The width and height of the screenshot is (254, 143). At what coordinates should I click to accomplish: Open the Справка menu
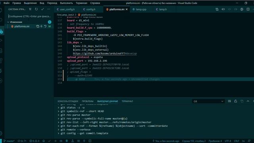click(95, 3)
